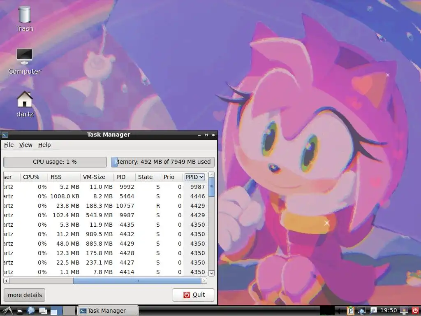Image resolution: width=421 pixels, height=316 pixels.
Task: Click the process list scroll up arrow
Action: [x=211, y=175]
